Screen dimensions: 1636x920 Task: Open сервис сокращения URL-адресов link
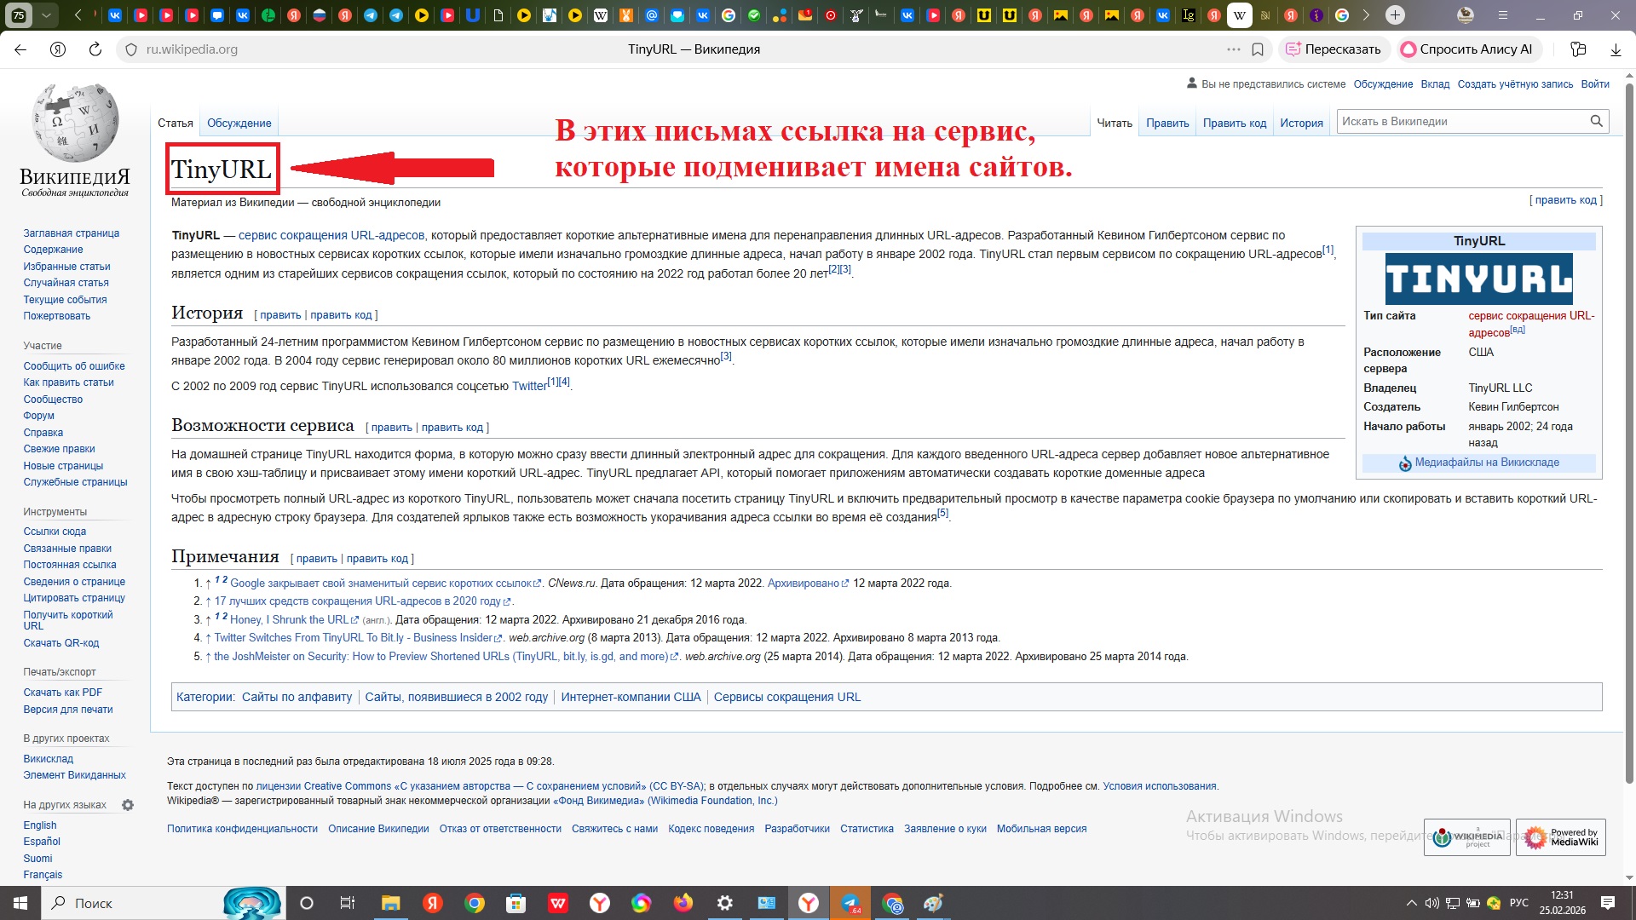click(x=331, y=235)
